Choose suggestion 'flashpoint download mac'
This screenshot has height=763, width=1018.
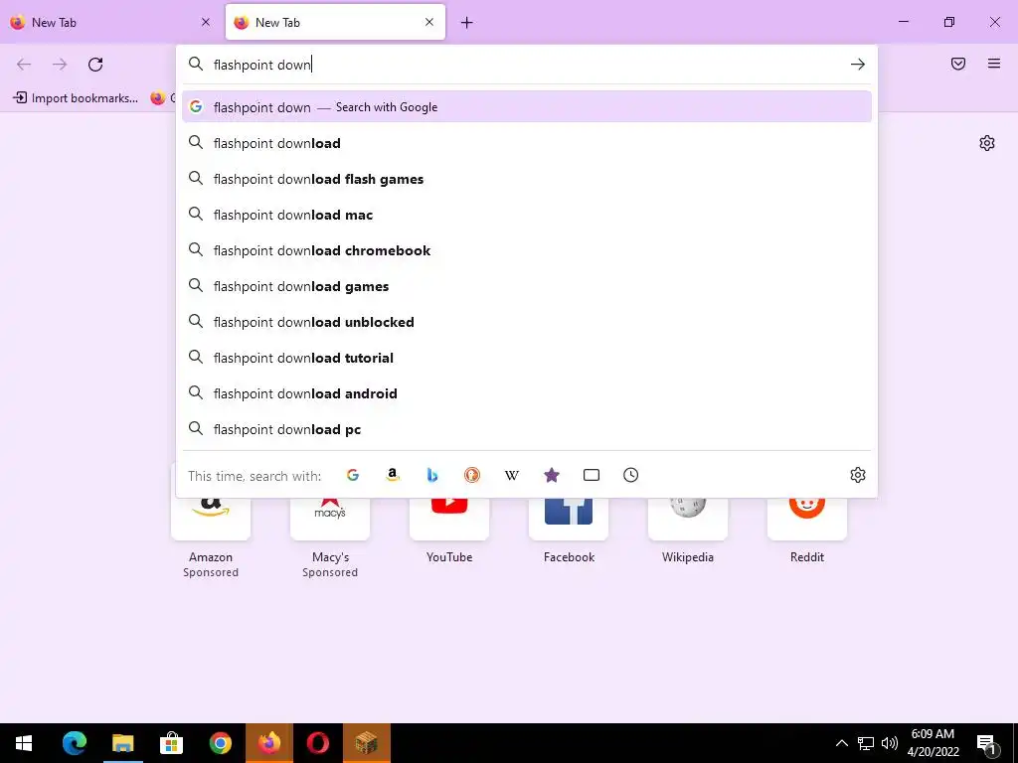[527, 215]
